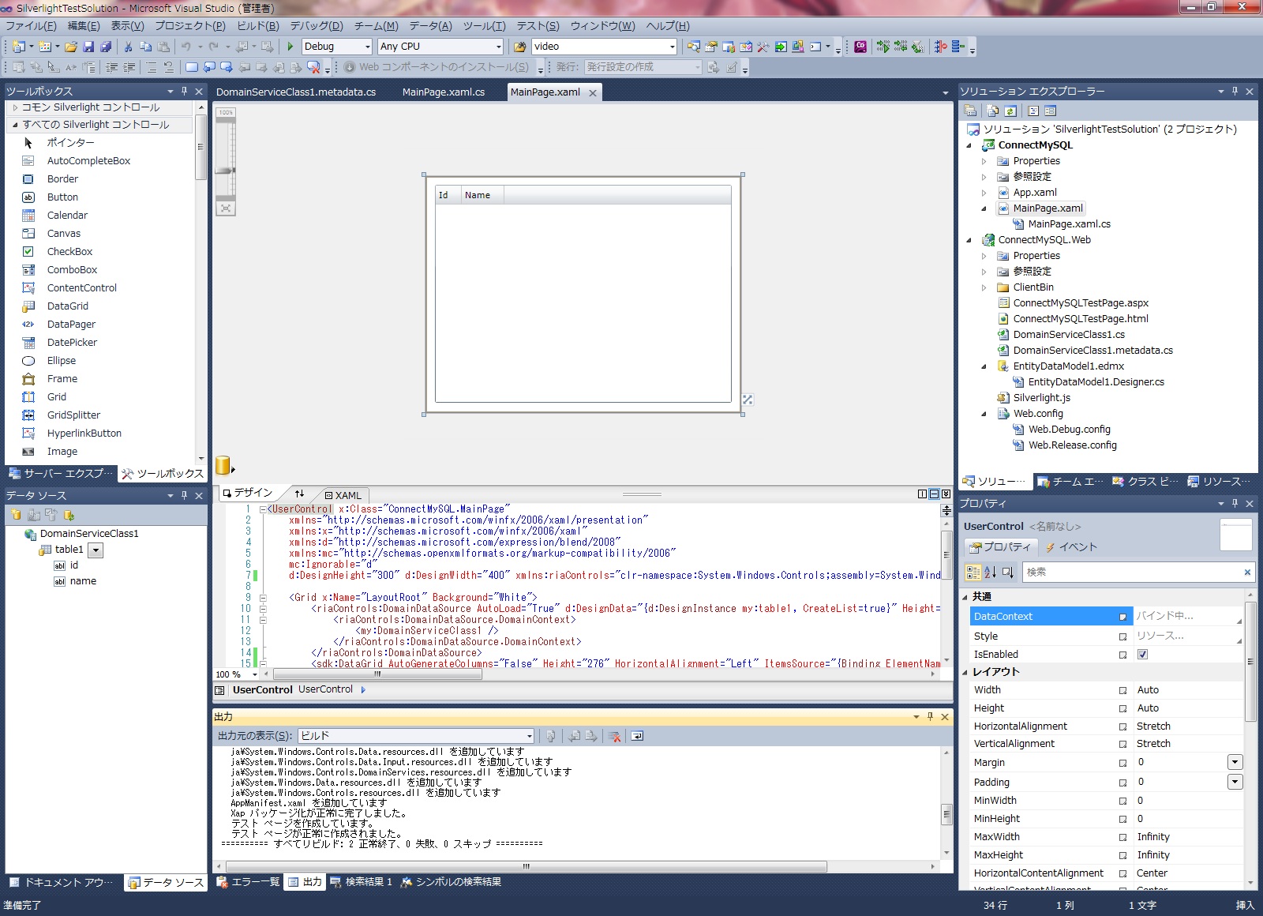Select the DataGrid control in Toolbox
Image resolution: width=1263 pixels, height=916 pixels.
point(68,306)
